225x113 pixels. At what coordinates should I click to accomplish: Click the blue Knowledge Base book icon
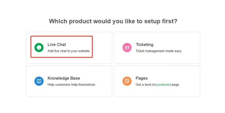39,81
